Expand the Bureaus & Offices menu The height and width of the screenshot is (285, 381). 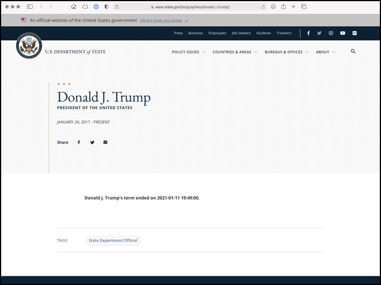287,52
